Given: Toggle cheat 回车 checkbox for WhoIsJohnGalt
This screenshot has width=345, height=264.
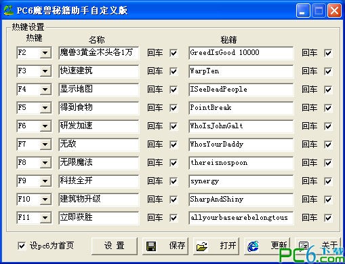Looking at the screenshot, I should tap(328, 126).
